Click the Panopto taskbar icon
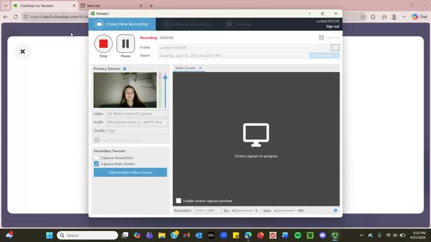 pos(335,236)
